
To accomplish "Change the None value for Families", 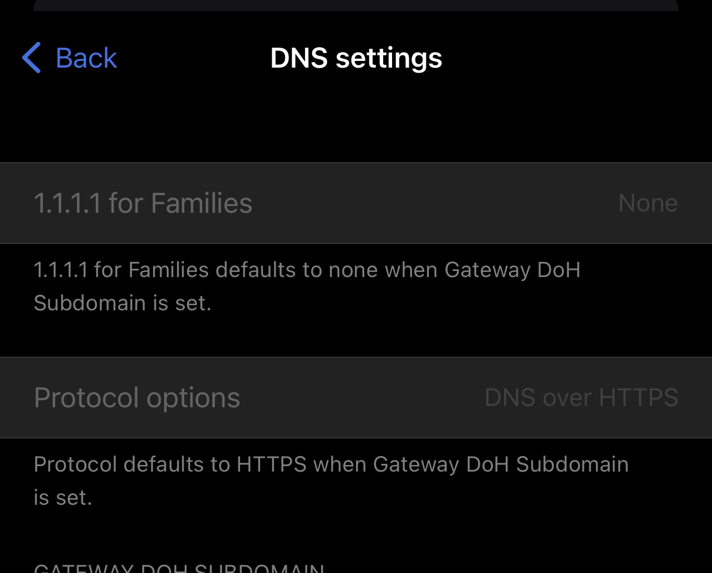I will 647,203.
